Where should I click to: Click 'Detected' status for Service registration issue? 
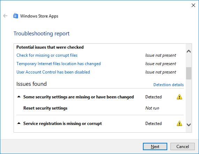153,124
